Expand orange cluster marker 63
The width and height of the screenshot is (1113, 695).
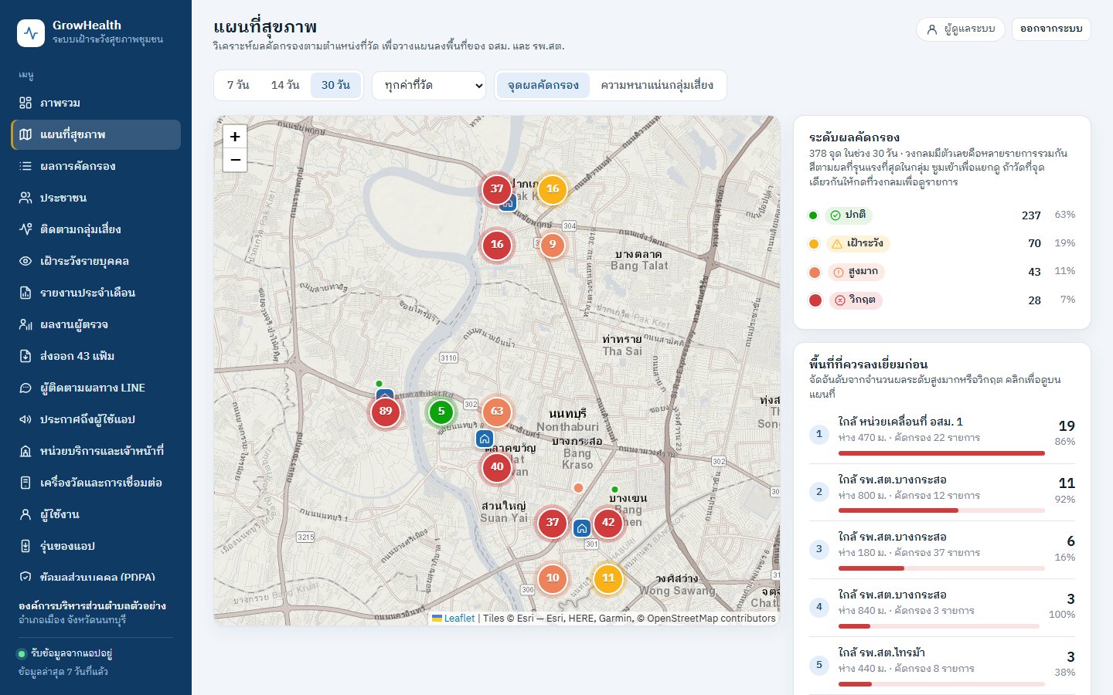tap(497, 412)
